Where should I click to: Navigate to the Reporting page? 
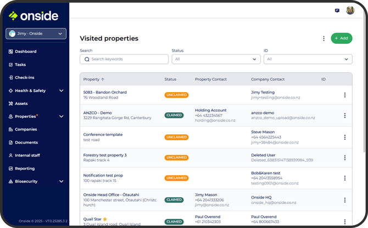point(25,168)
